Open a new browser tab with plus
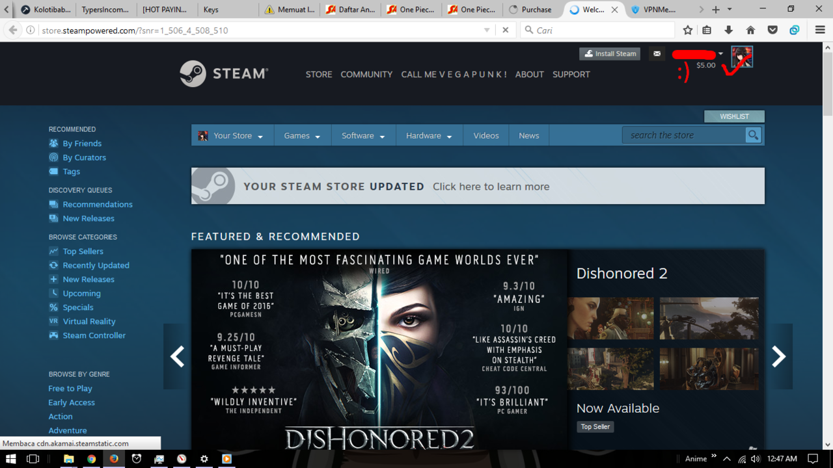Viewport: 833px width, 468px height. [715, 9]
